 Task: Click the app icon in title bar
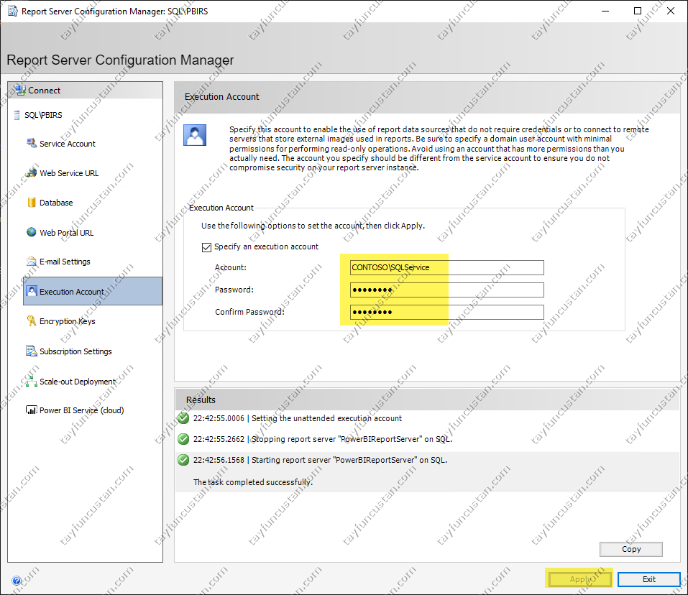[x=13, y=11]
